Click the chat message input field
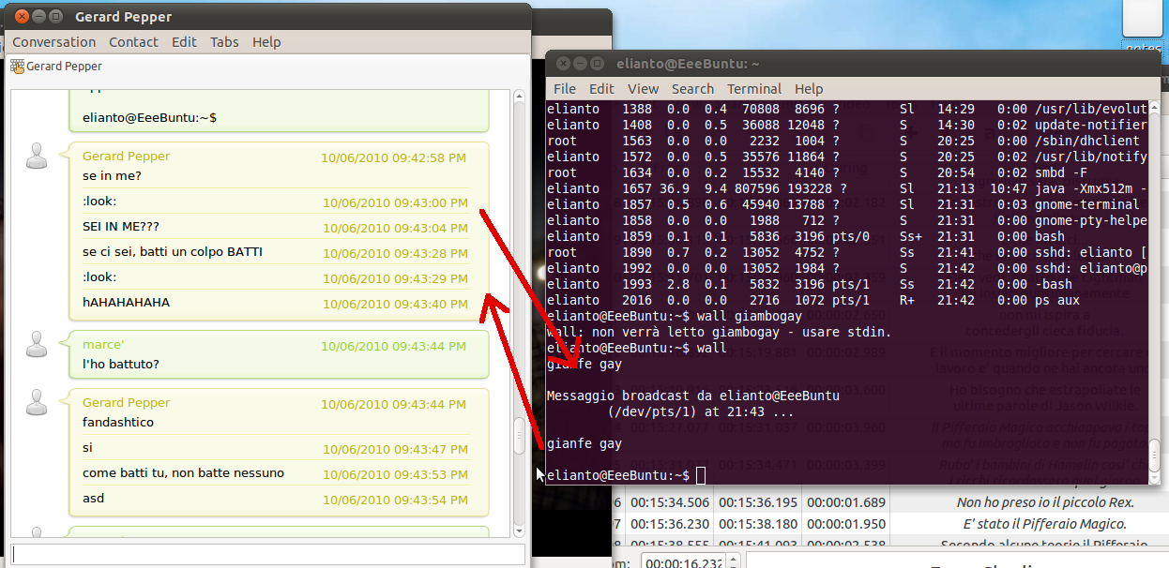The height and width of the screenshot is (568, 1169). click(267, 554)
